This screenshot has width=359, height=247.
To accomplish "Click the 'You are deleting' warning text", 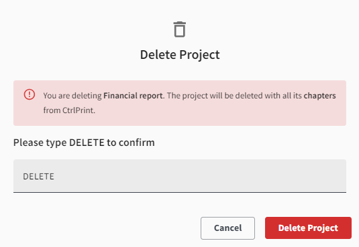I will 72,96.
